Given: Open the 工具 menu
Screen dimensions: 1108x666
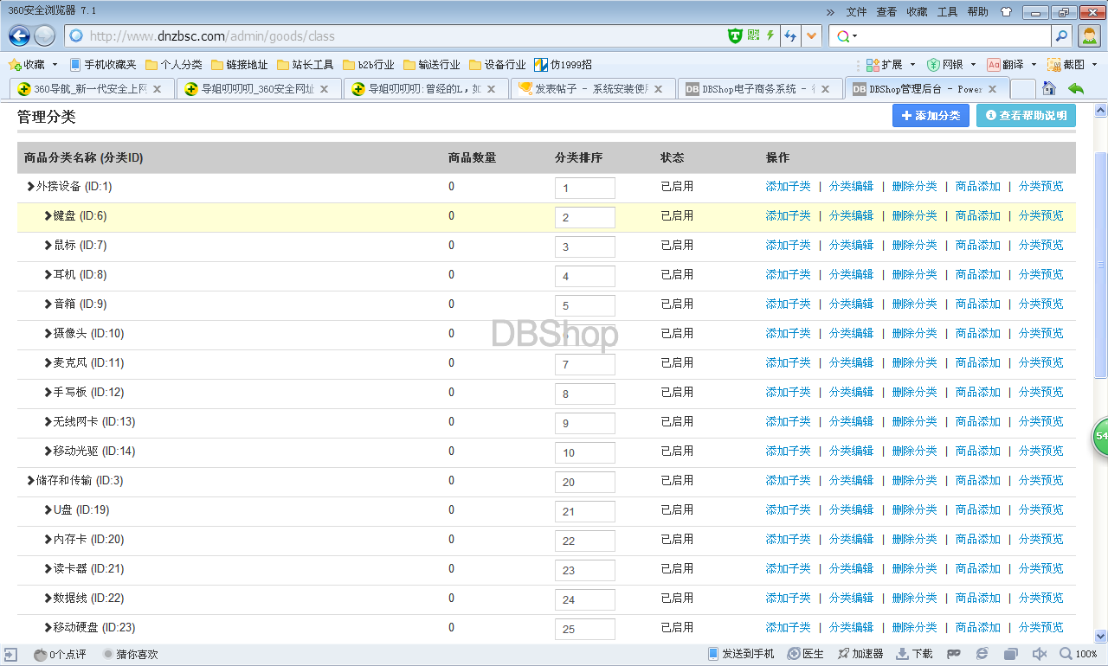Looking at the screenshot, I should (947, 12).
